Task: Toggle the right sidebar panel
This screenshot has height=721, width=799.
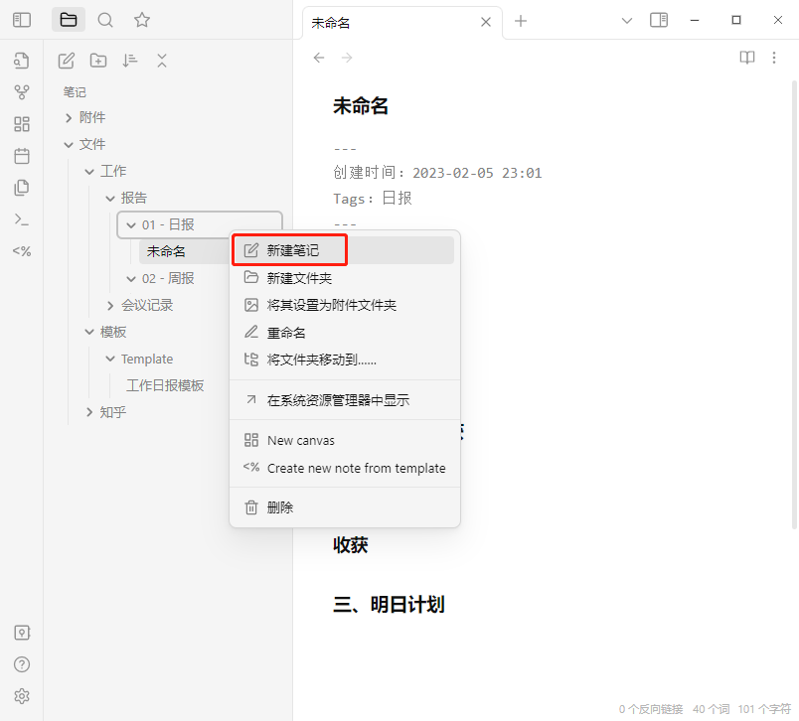Action: pyautogui.click(x=659, y=20)
